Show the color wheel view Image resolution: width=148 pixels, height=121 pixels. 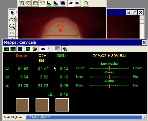pos(35,49)
